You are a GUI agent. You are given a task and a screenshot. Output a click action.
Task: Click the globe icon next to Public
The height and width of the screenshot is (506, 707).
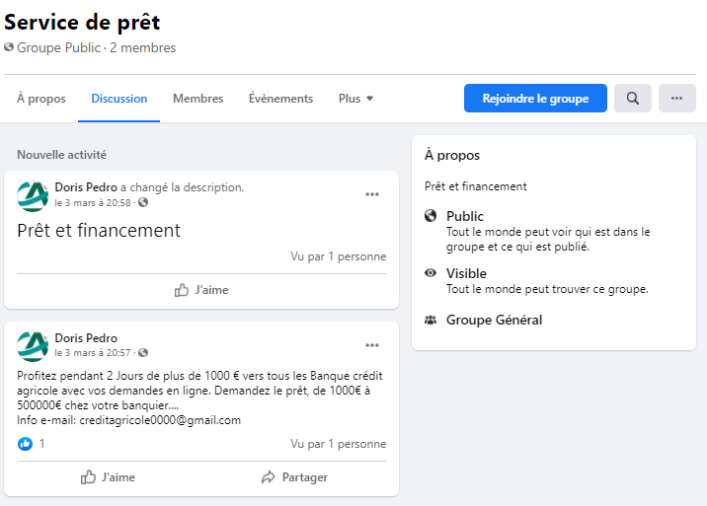pos(431,216)
